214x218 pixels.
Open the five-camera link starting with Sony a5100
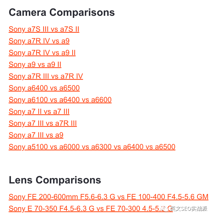(92, 147)
